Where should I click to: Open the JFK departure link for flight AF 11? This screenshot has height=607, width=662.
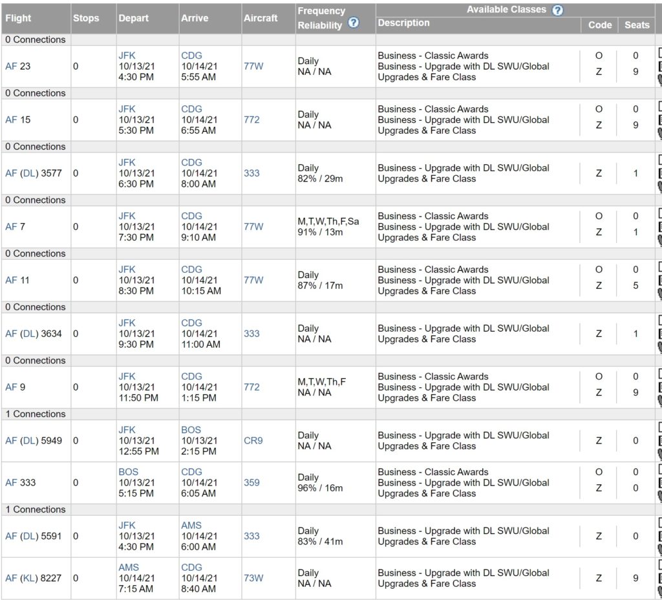tap(127, 270)
